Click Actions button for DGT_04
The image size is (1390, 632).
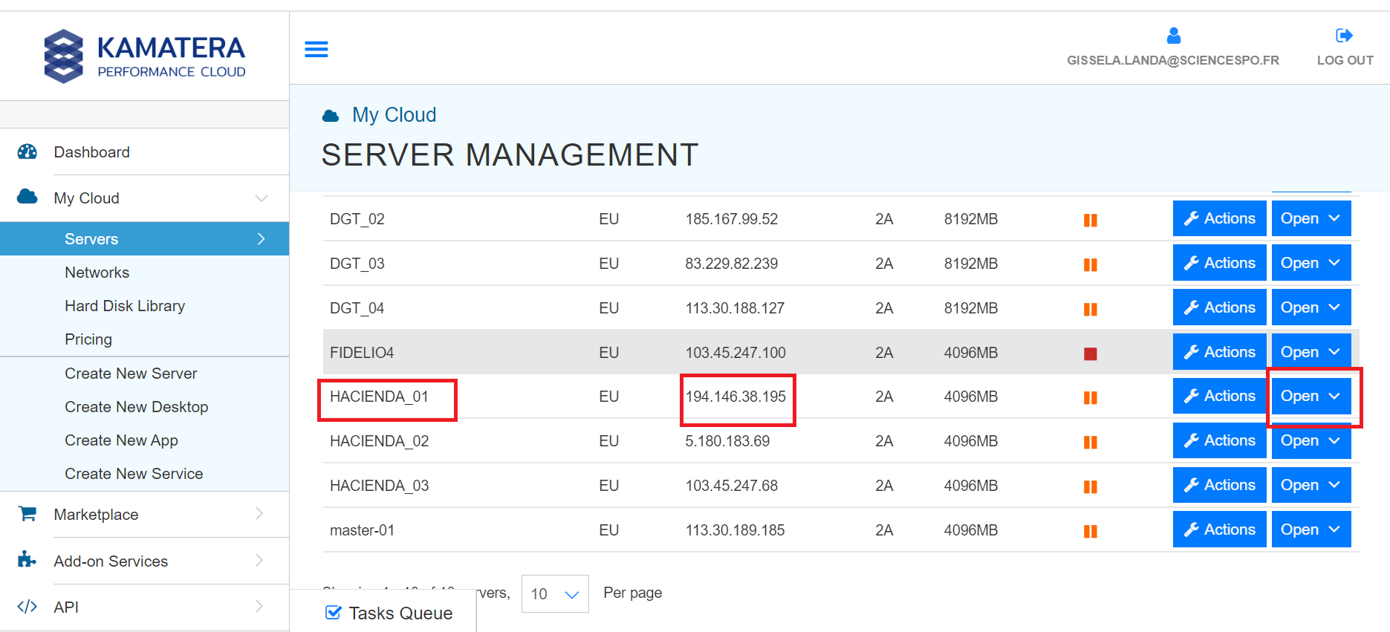coord(1220,307)
